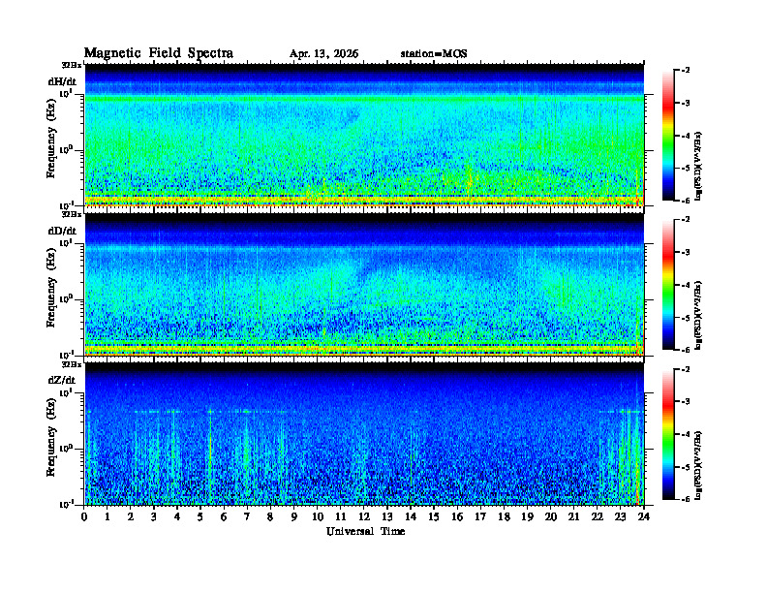The width and height of the screenshot is (767, 593).
Task: Click hour 13 on the time axis
Action: tap(387, 516)
